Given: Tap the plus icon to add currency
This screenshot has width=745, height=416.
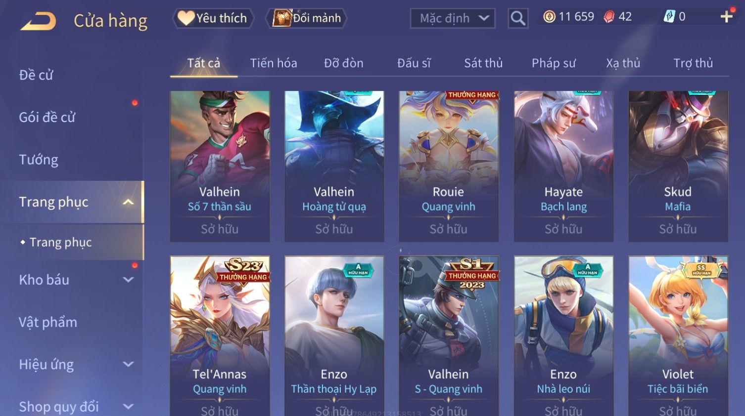Looking at the screenshot, I should (x=726, y=17).
